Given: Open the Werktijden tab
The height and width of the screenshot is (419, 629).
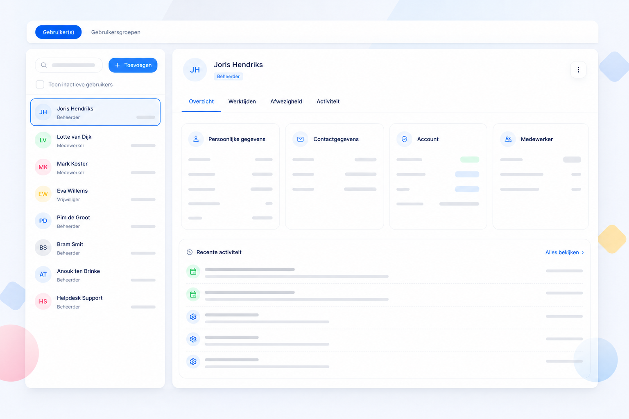Looking at the screenshot, I should (x=242, y=101).
